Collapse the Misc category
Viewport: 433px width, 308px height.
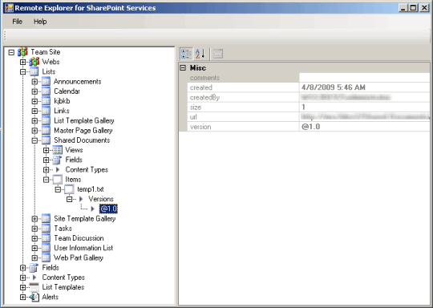183,68
